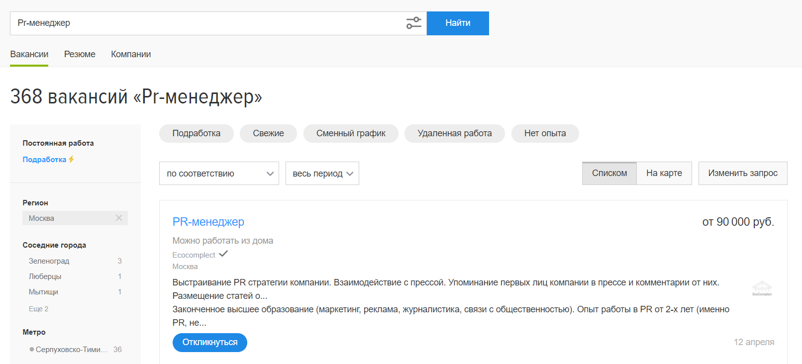This screenshot has width=802, height=364.
Task: Click the Подработка link in sidebar
Action: pyautogui.click(x=44, y=160)
